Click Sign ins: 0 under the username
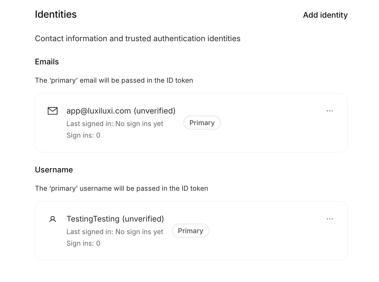 coord(83,243)
